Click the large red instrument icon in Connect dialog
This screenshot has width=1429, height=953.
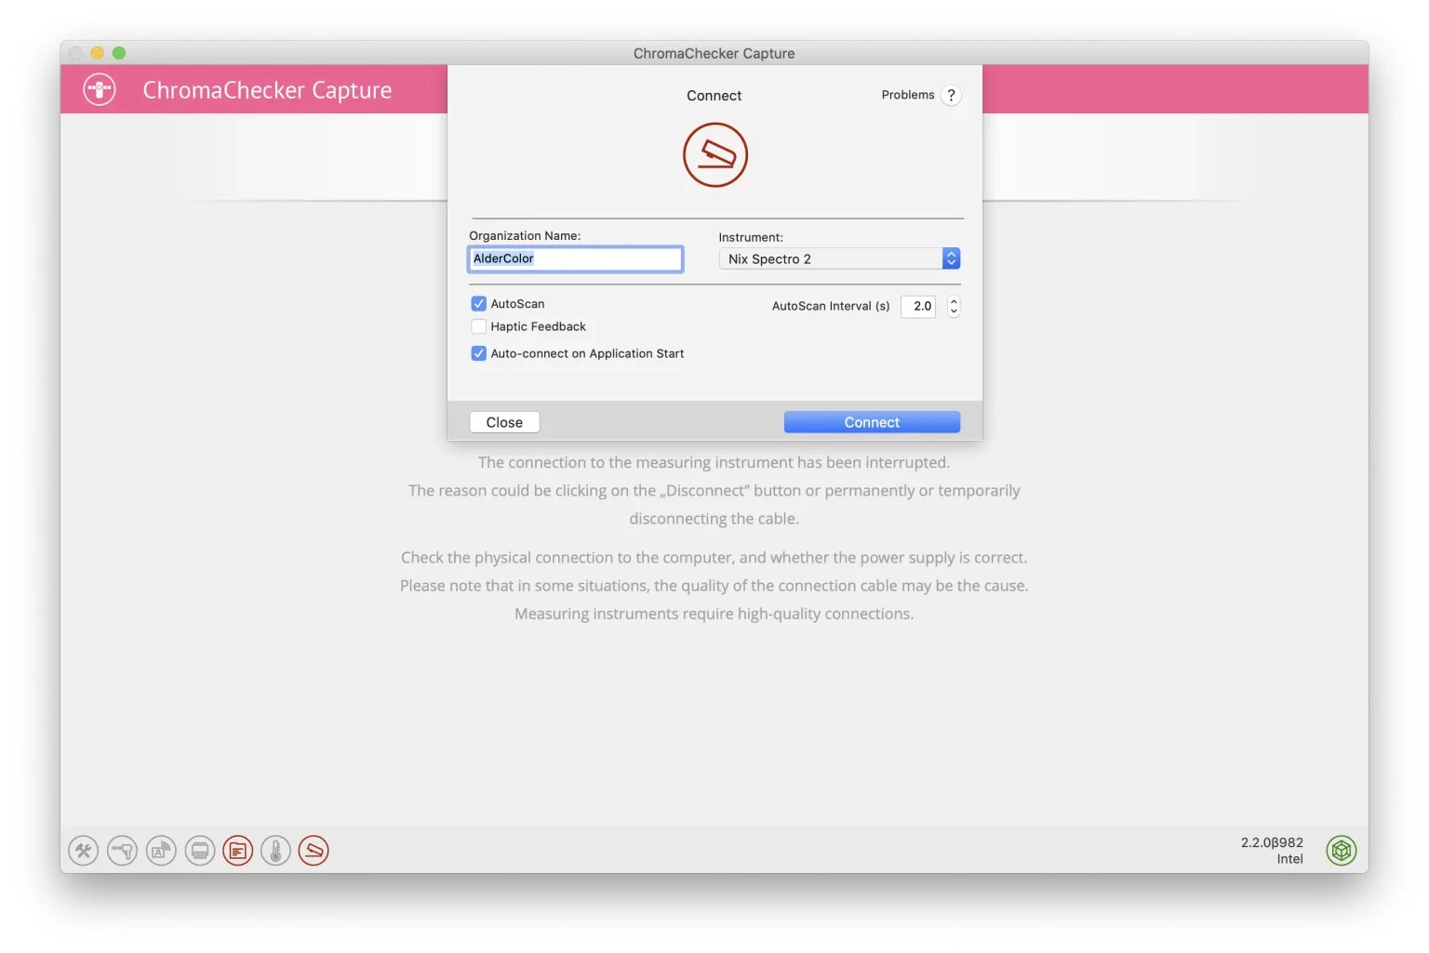715,154
